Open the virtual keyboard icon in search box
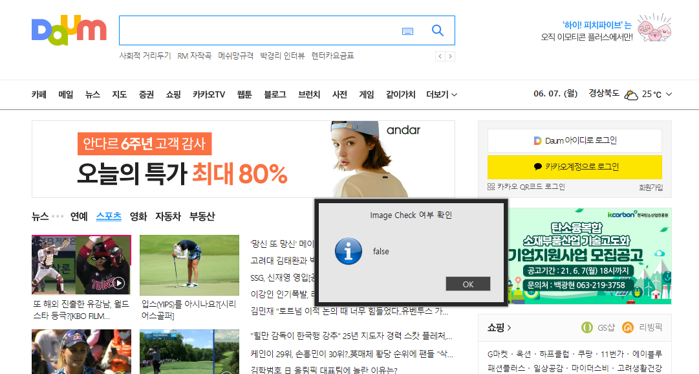Screen dimensions: 699x374 [x=407, y=31]
